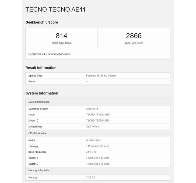Click the multi-core score value 2866
The image size is (196, 183).
pos(134,36)
